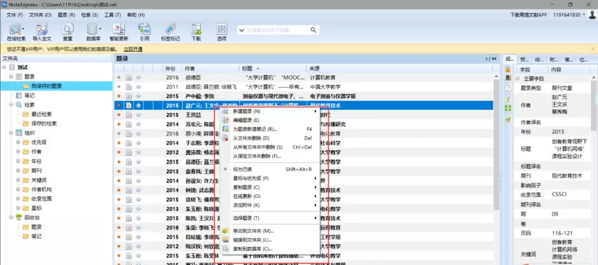Click the 智能更新 smart update icon

118,31
